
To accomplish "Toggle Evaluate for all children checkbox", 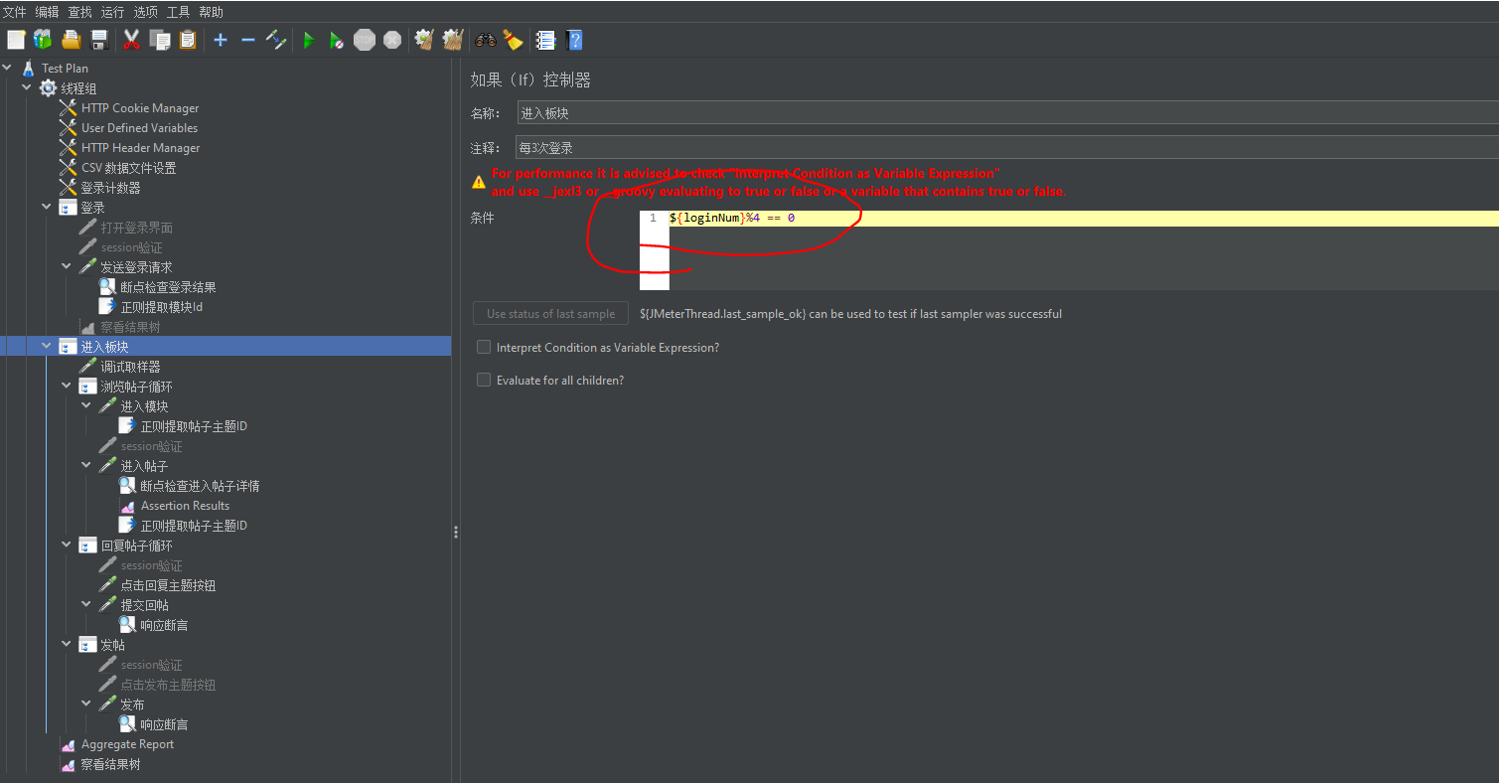I will click(x=484, y=380).
